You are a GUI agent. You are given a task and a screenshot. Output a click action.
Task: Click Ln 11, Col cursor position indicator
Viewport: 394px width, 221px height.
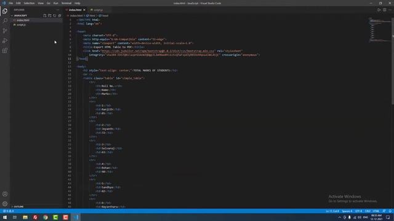click(332, 211)
